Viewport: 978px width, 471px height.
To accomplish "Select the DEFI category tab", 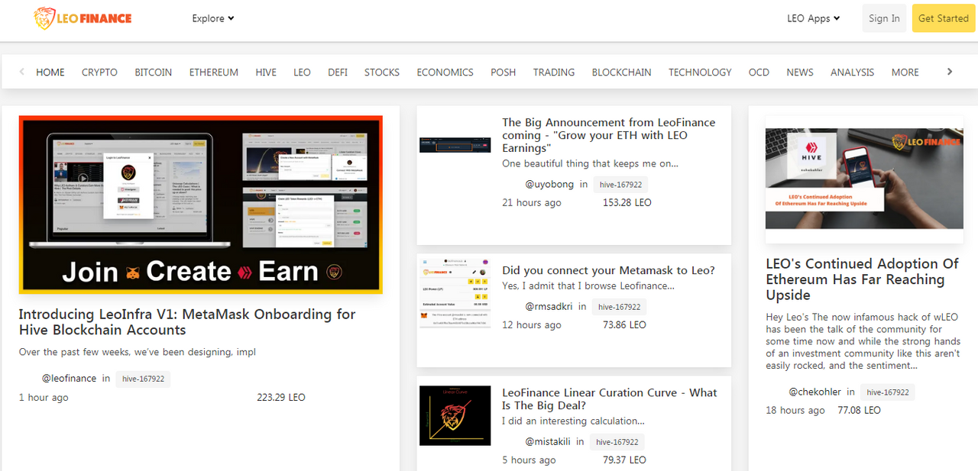I will click(338, 73).
